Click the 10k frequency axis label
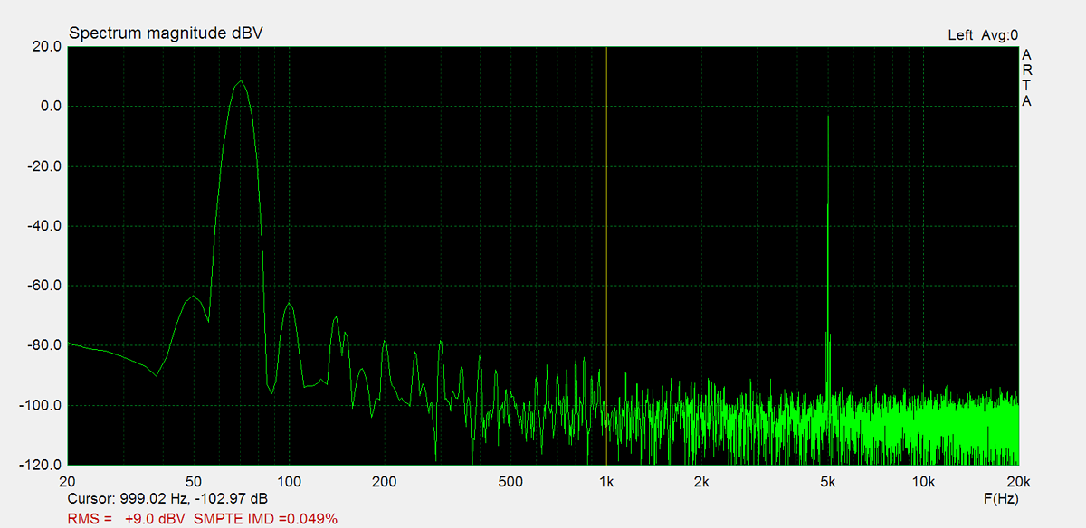1086x528 pixels. pyautogui.click(x=922, y=481)
